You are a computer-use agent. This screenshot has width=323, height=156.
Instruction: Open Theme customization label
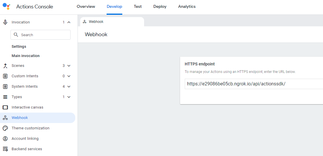click(x=30, y=128)
